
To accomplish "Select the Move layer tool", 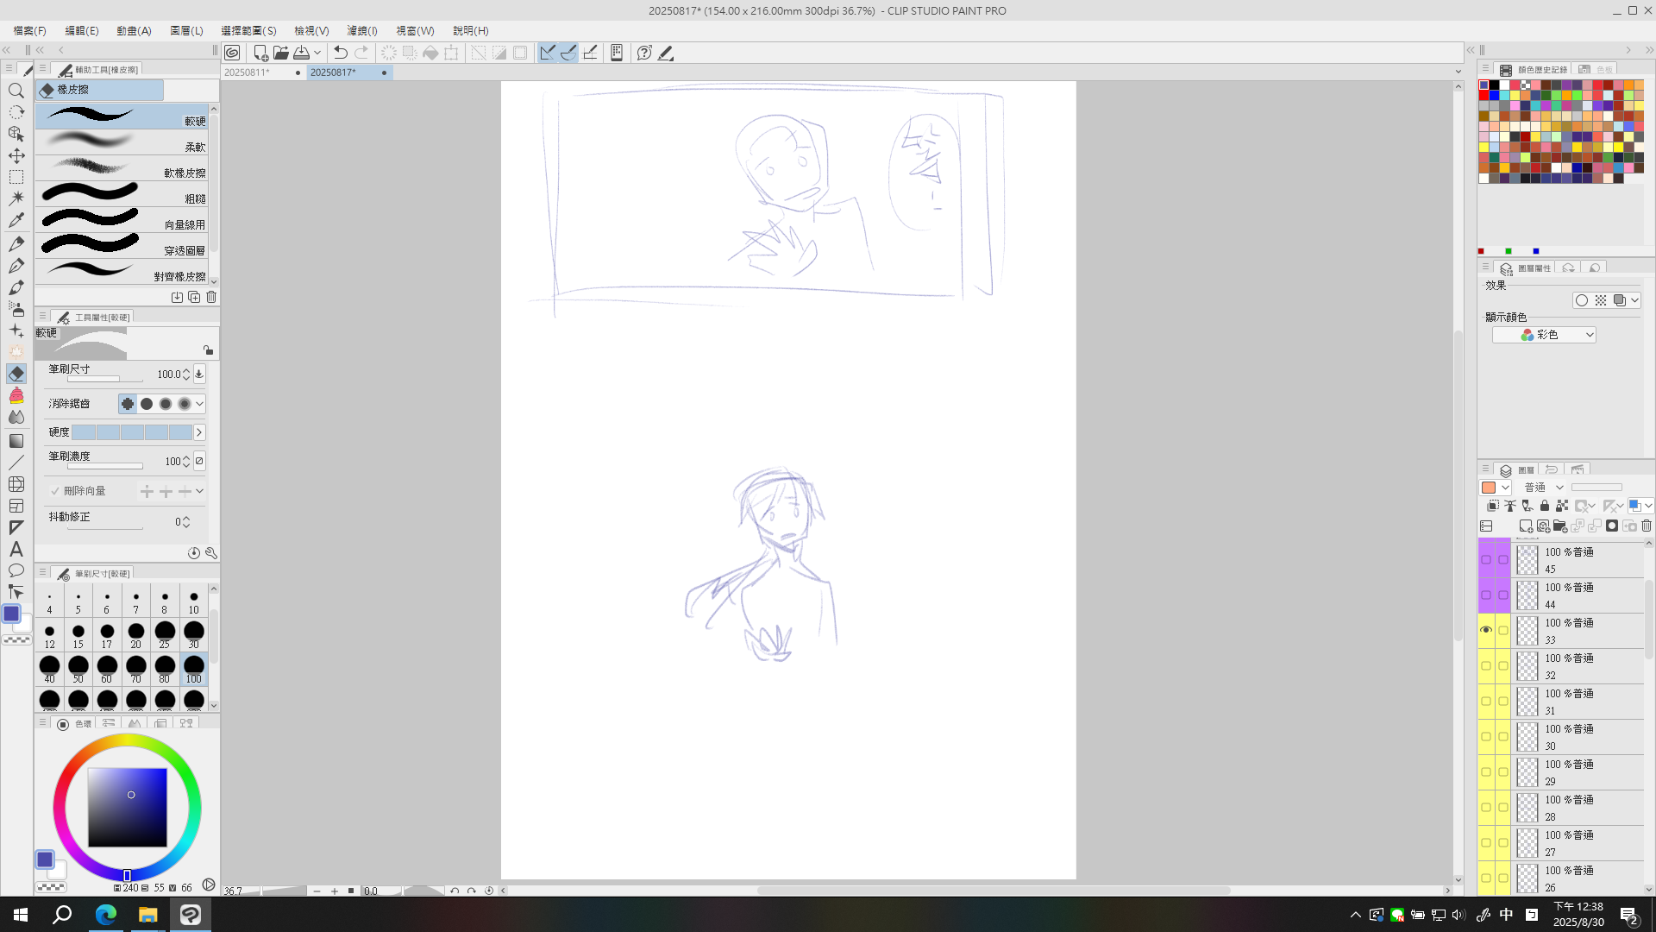I will pyautogui.click(x=16, y=155).
